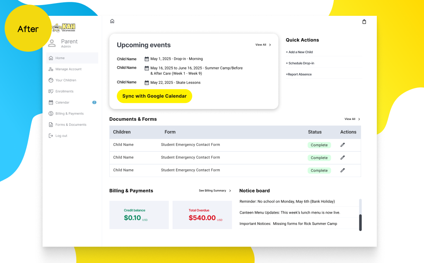Screen dimensions: 424x263
Task: Click the calendar icon beside May 1, 2025
Action: pyautogui.click(x=147, y=59)
